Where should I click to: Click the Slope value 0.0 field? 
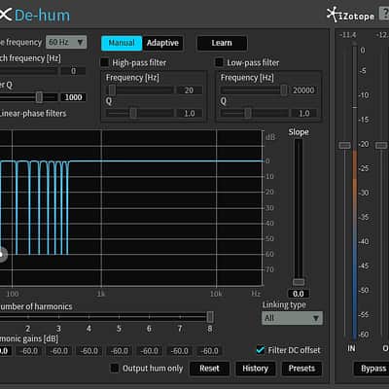[x=299, y=294]
